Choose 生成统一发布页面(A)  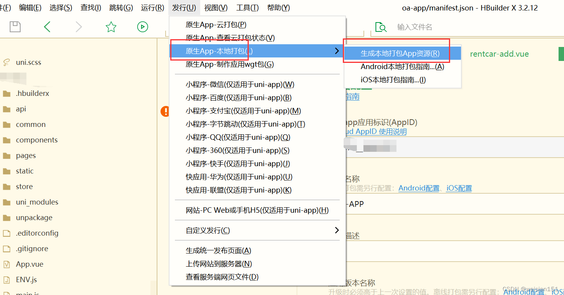[x=257, y=251]
